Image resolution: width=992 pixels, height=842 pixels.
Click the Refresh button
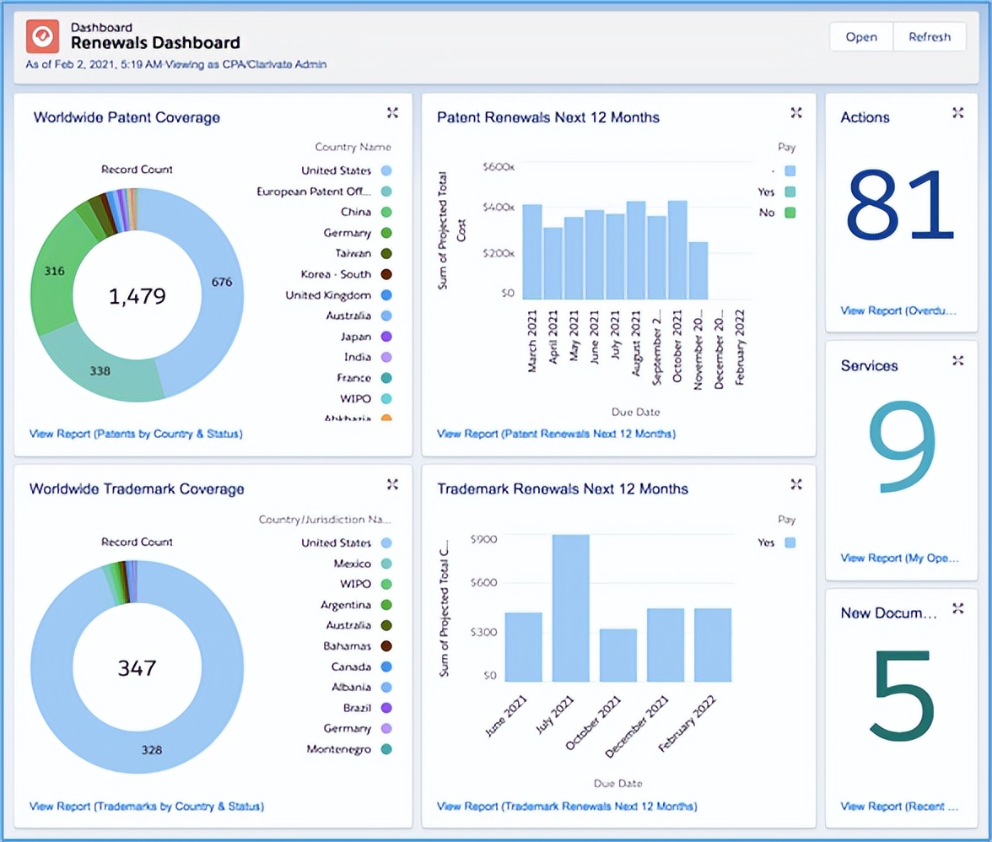coord(929,37)
